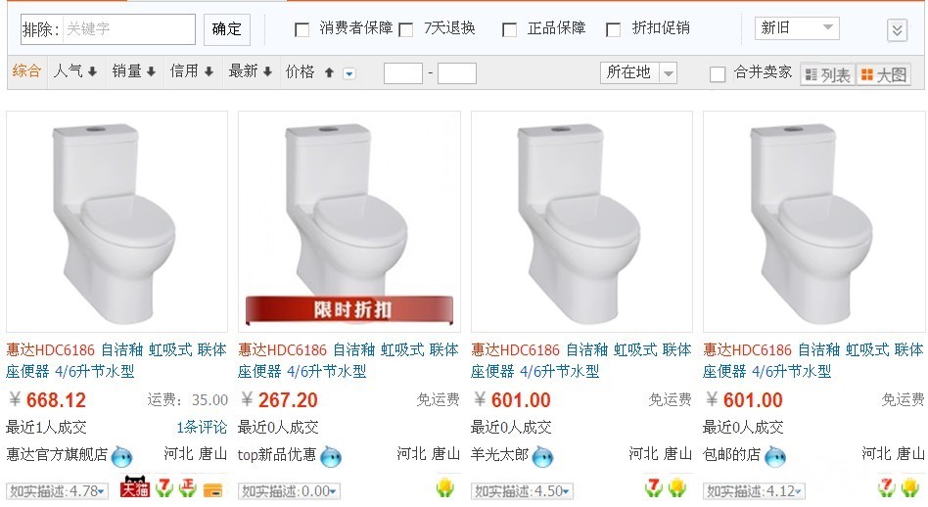
Task: Click the Wangwang chat icon next to 羊光太郎
Action: [x=542, y=456]
